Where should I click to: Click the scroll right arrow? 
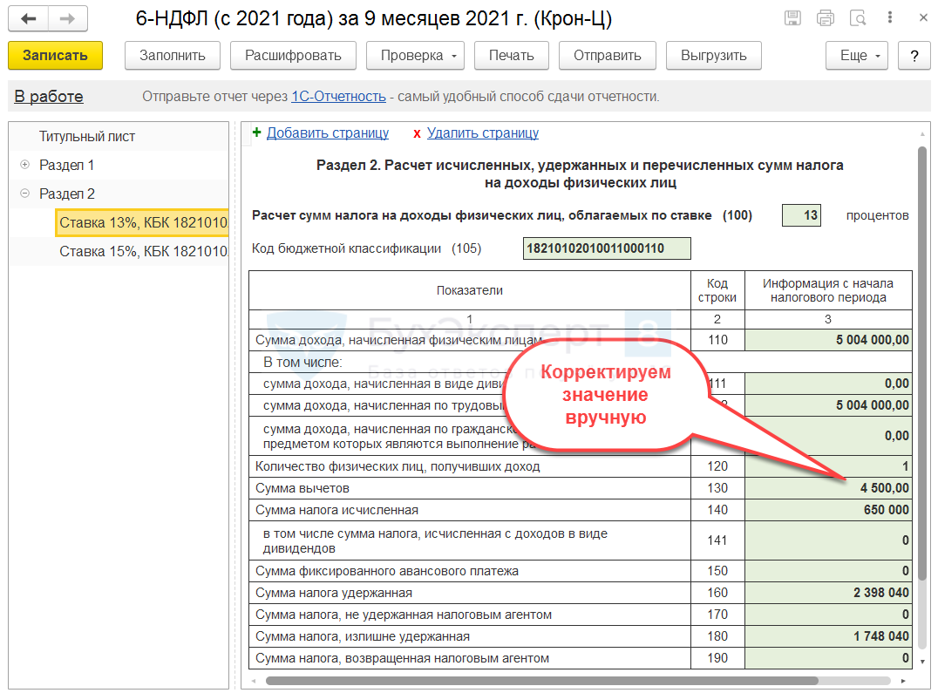903,681
